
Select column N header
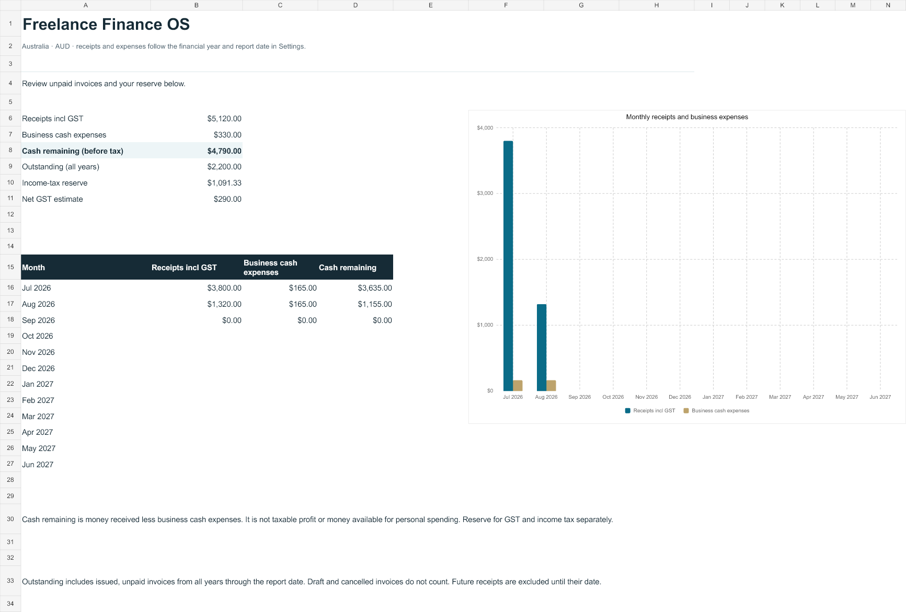pos(888,5)
